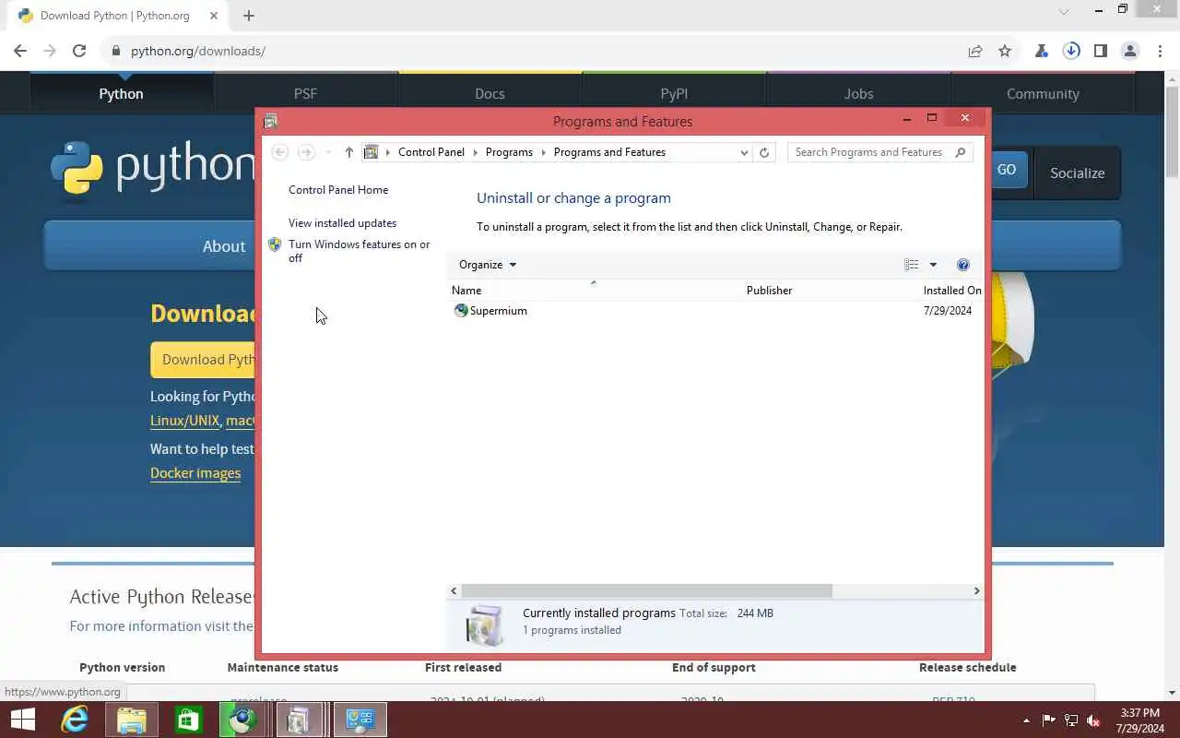
Task: Open the browser three-dot menu
Action: [x=1160, y=51]
